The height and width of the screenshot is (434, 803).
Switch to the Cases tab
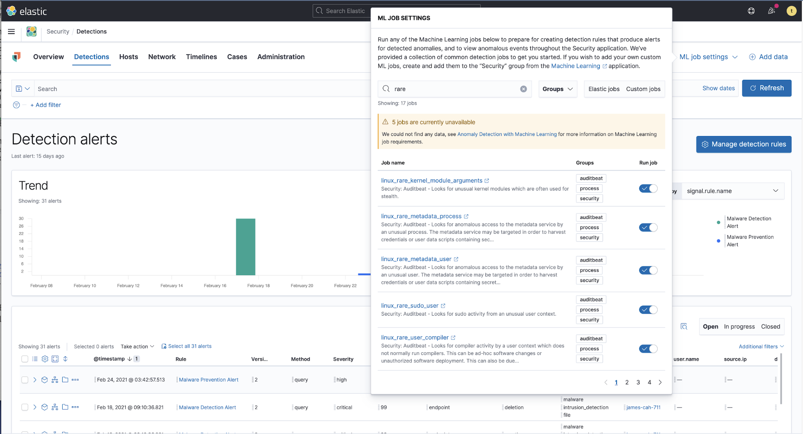click(x=237, y=57)
